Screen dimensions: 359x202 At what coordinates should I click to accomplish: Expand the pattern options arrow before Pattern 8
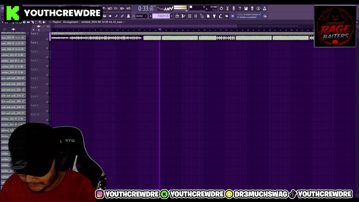click(x=151, y=16)
